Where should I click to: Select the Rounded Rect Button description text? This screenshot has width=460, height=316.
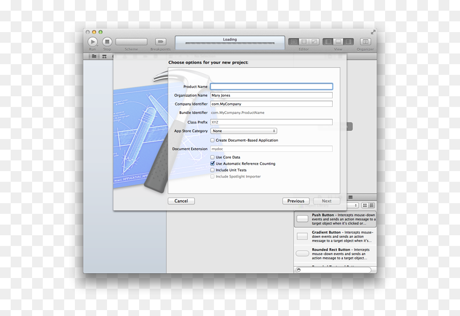click(341, 254)
